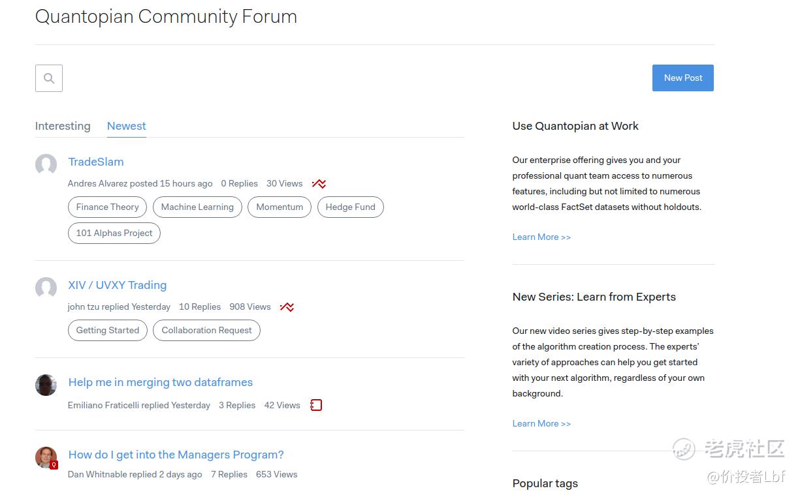Click the search magnifier icon
Viewport: 800px width, 495px height.
point(49,78)
